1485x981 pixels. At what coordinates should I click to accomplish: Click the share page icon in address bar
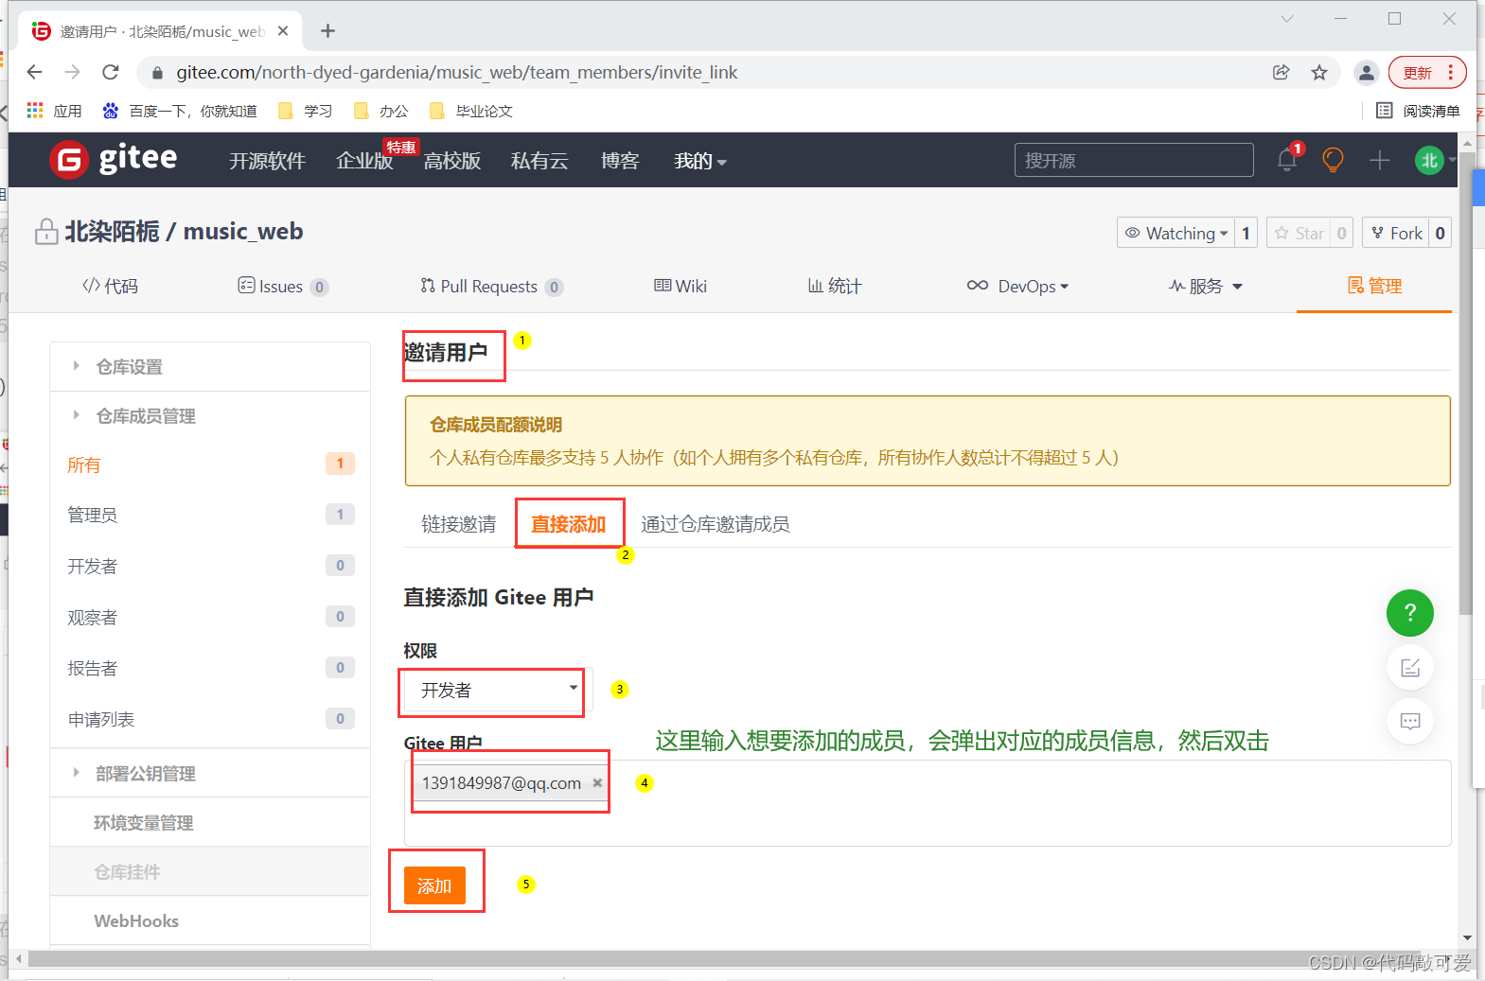click(x=1282, y=73)
